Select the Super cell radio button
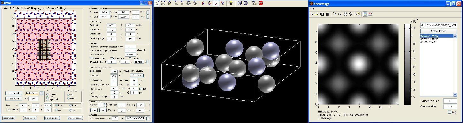The image size is (463, 123). click(x=47, y=99)
